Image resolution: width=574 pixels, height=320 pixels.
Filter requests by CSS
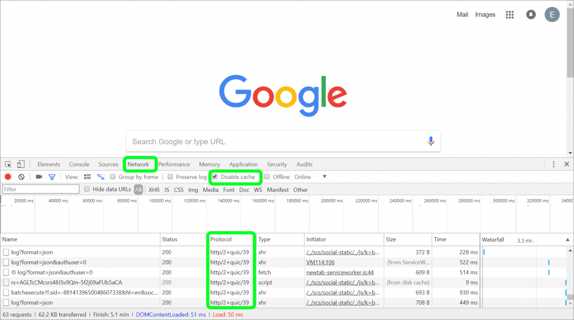coord(179,190)
